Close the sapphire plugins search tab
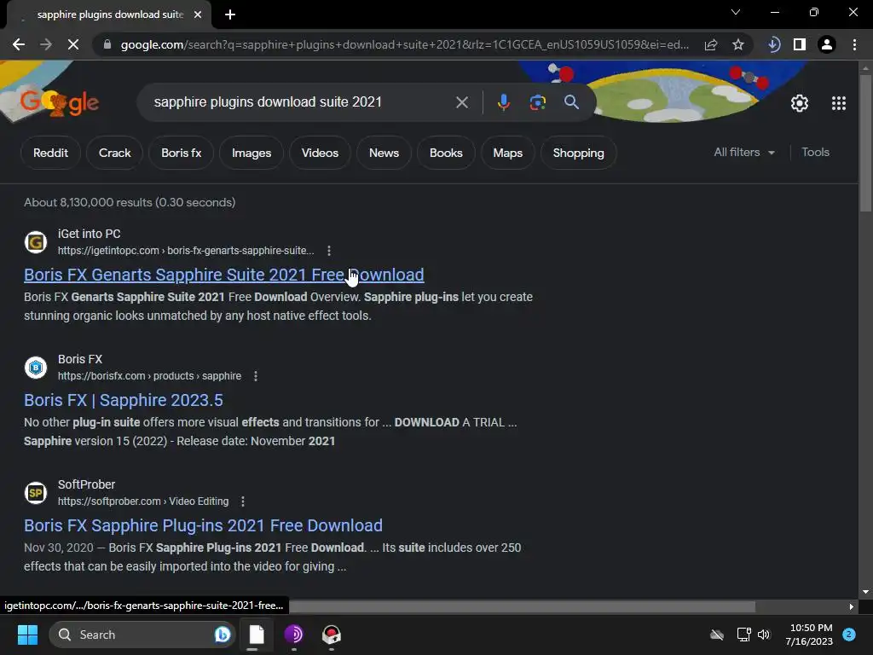This screenshot has width=873, height=655. 198,14
